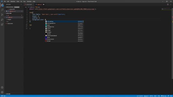Screen dimensions: 173x97
Task: Choose brown suggestion
Action: coord(64,41)
